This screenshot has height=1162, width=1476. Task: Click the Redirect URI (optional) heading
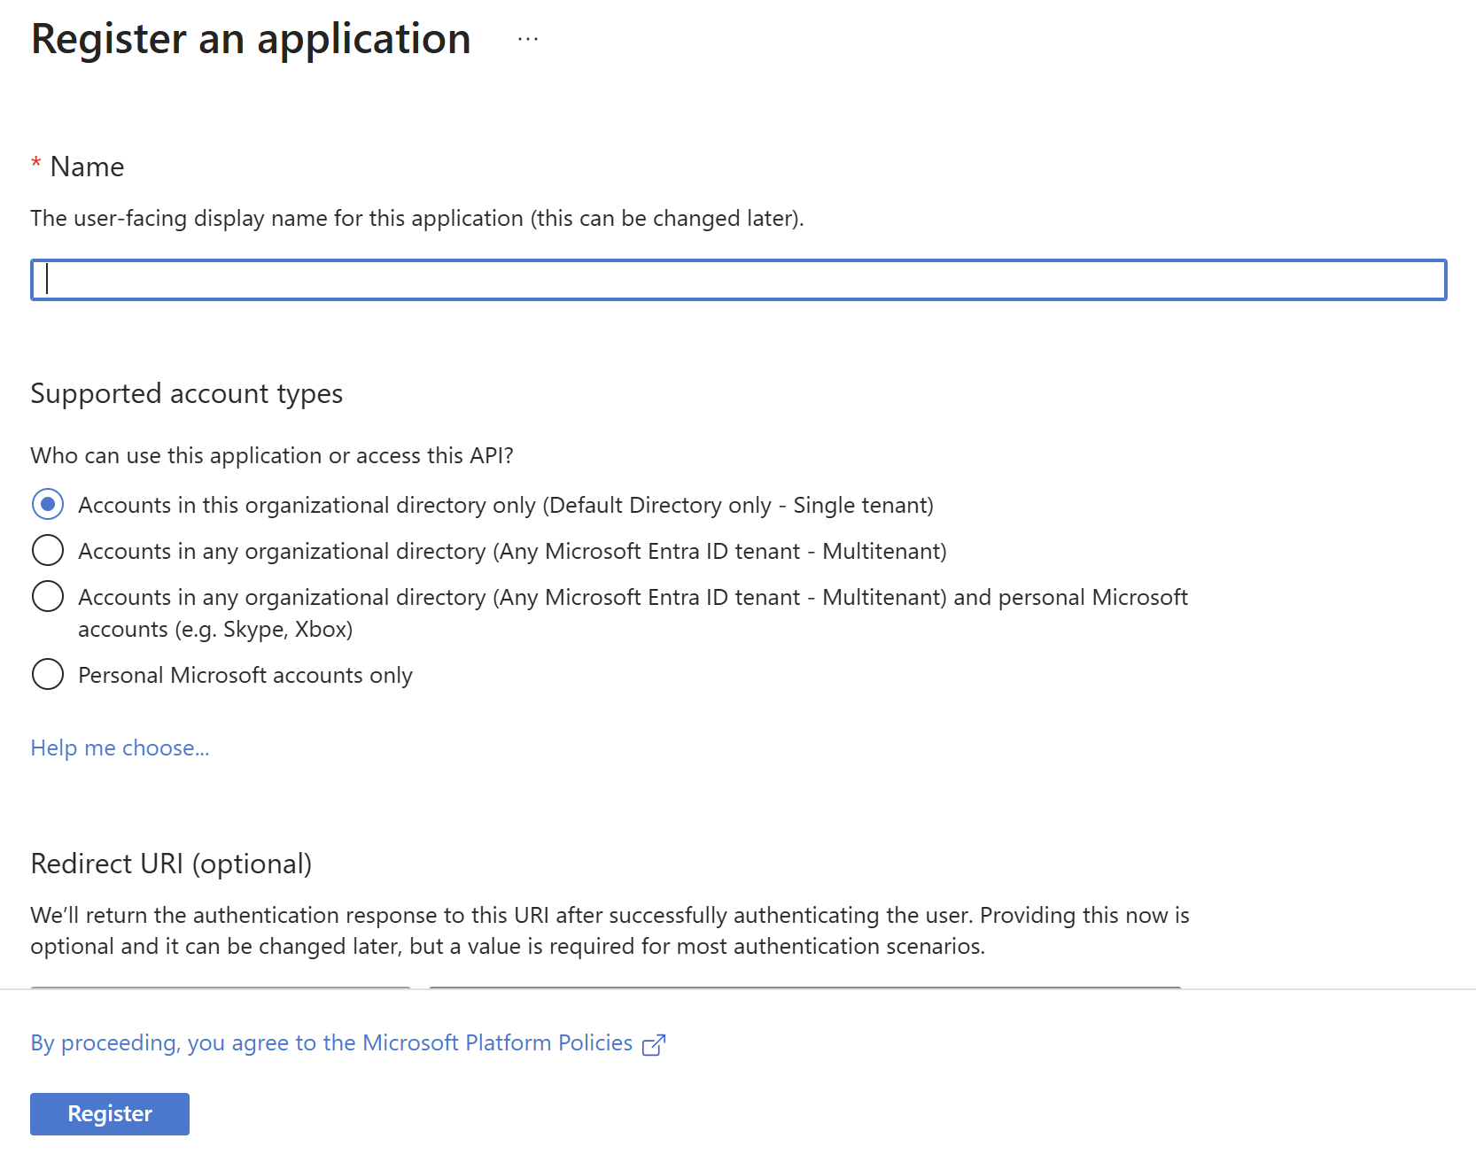172,864
